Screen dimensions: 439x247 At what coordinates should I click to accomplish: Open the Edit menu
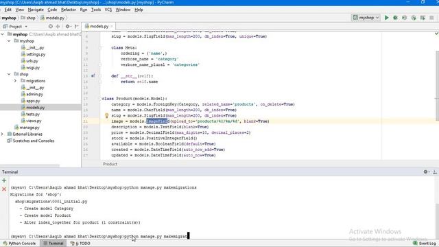8,10
